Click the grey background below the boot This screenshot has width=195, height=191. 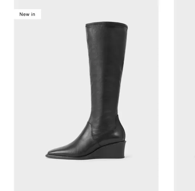coord(86,176)
